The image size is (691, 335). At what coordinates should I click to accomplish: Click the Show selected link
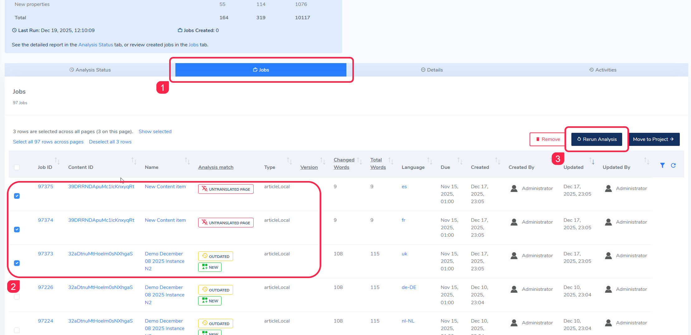point(155,132)
